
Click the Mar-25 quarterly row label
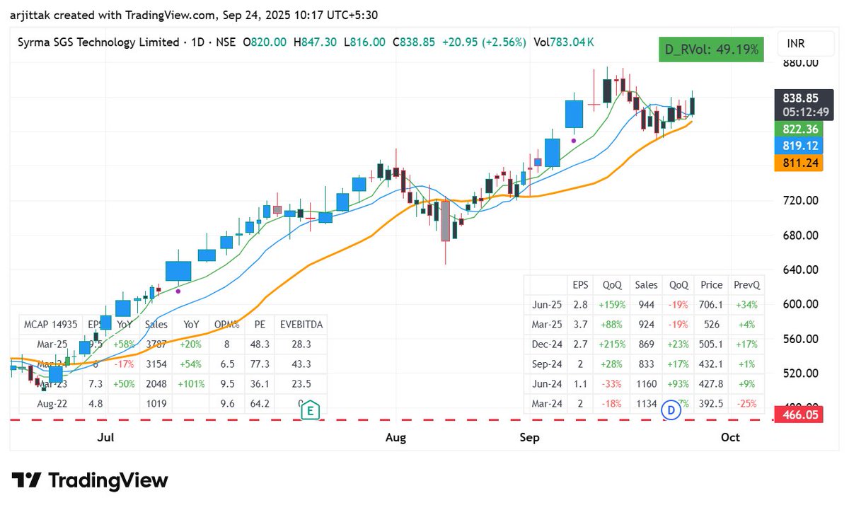(x=545, y=325)
